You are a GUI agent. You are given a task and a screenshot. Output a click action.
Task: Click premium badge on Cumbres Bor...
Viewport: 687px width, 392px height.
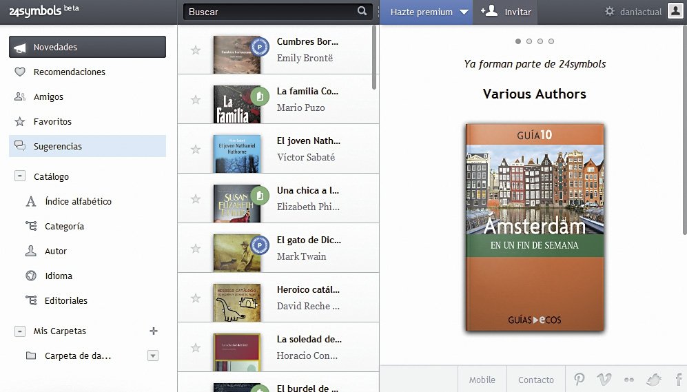(259, 47)
